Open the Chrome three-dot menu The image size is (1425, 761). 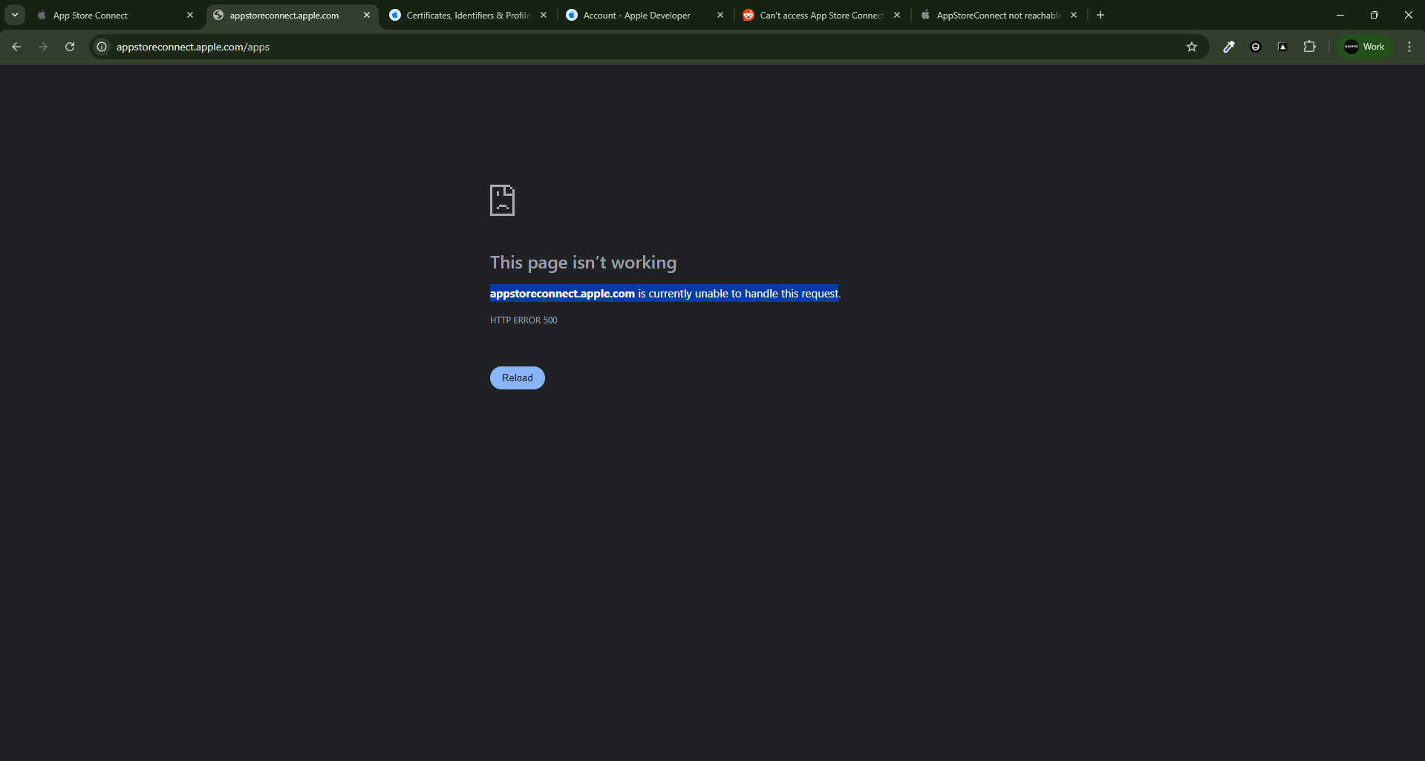click(x=1409, y=47)
